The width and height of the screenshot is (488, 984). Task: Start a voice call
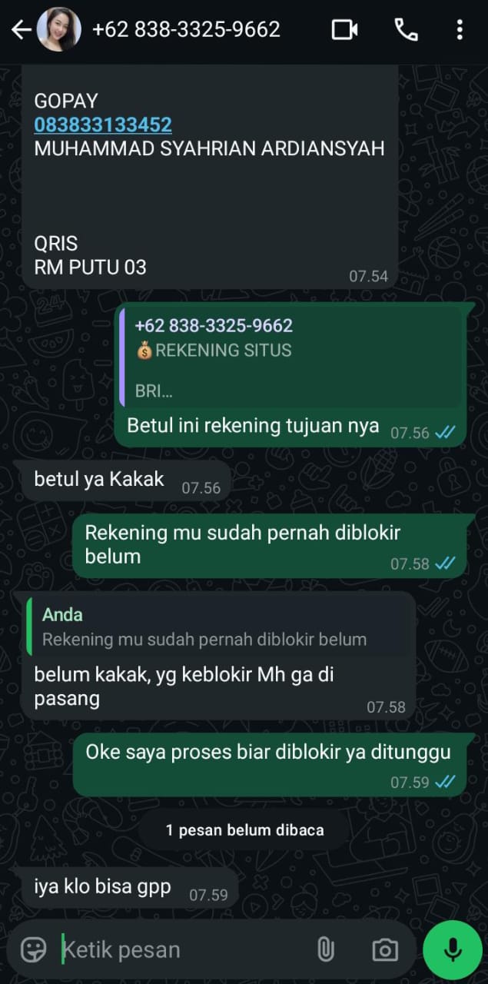(406, 30)
